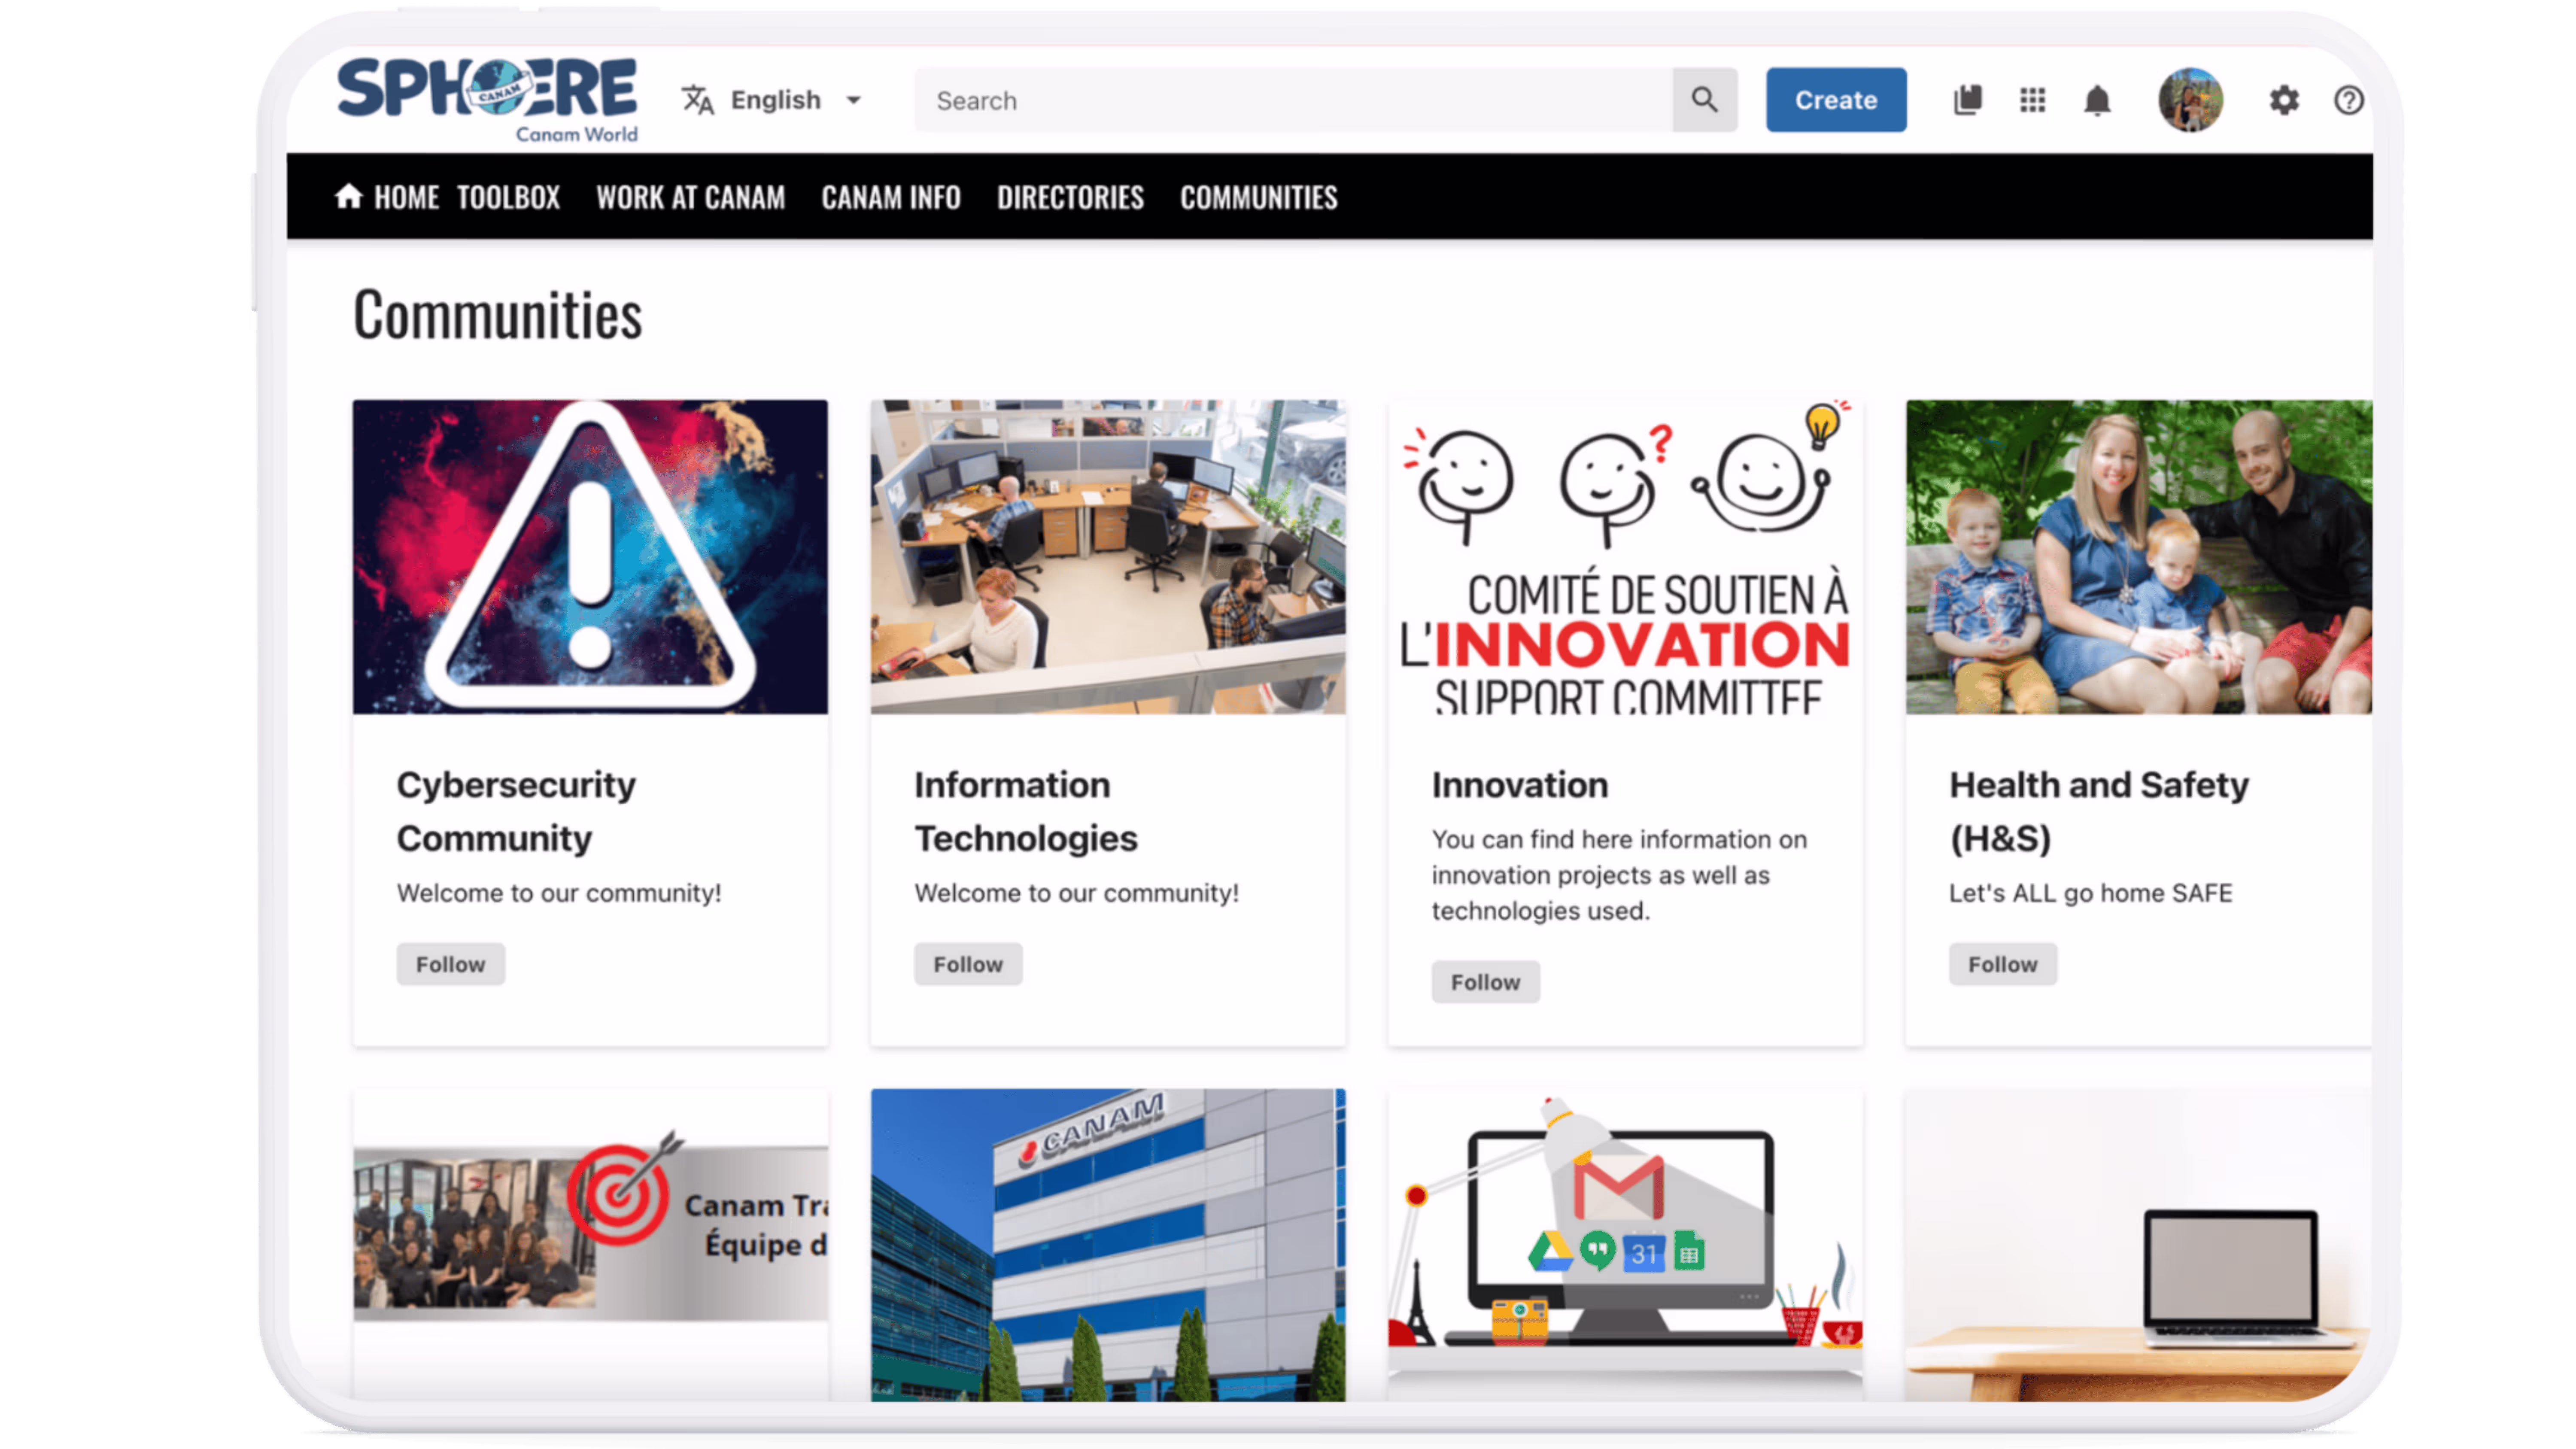Open the English language dropdown
Image resolution: width=2576 pixels, height=1449 pixels.
point(795,100)
